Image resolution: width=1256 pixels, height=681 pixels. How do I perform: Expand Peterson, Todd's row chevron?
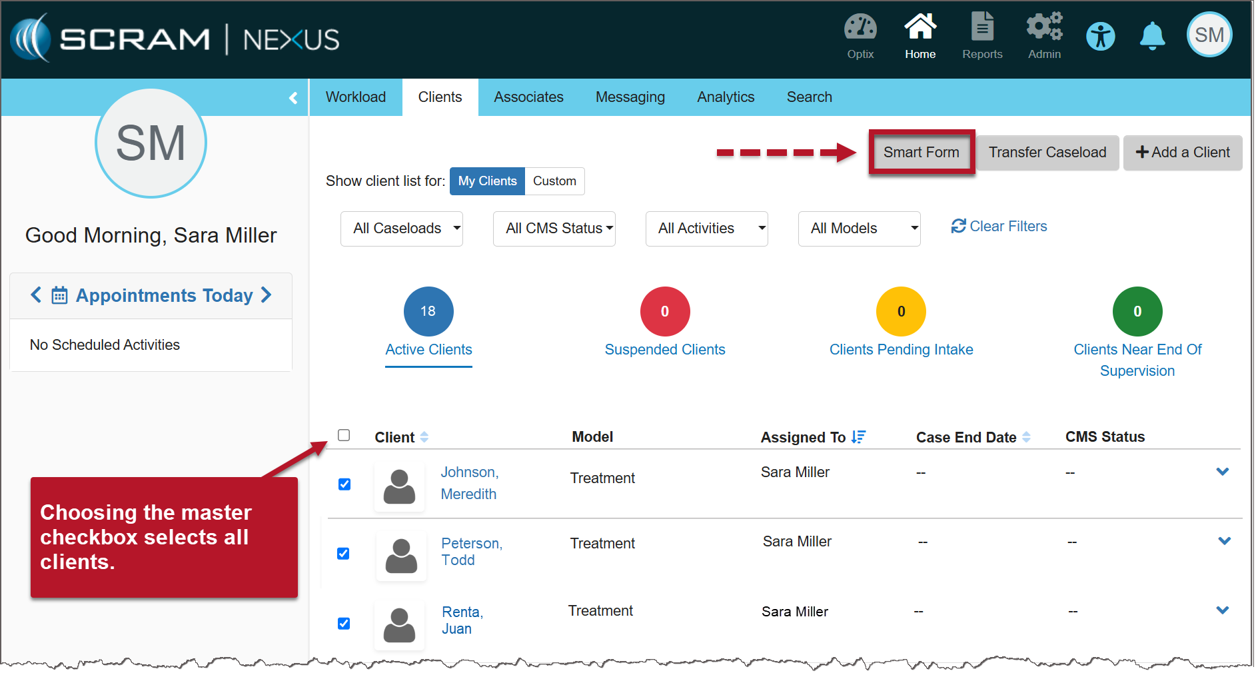(1224, 541)
